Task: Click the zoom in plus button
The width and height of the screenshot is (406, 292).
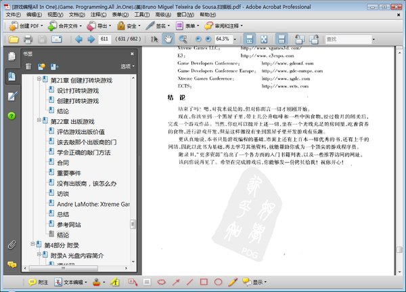Action: (x=208, y=39)
